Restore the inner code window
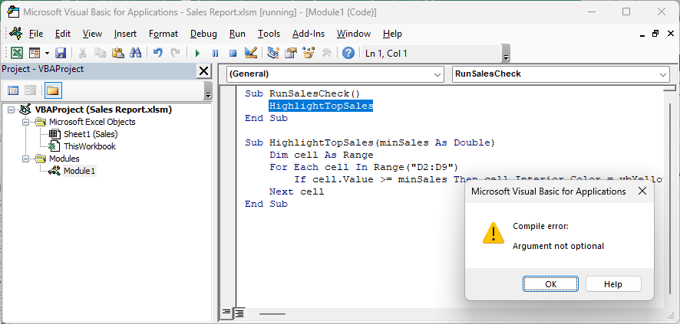Viewport: 680px width, 324px height. pos(655,34)
